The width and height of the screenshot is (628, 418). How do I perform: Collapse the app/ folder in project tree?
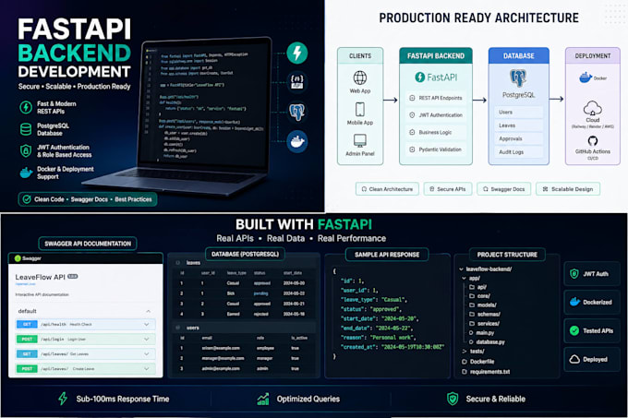[464, 278]
